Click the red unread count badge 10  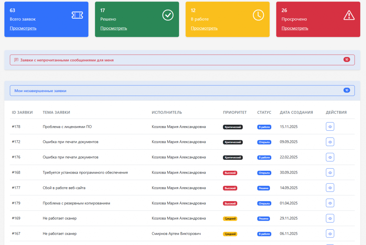pos(346,60)
